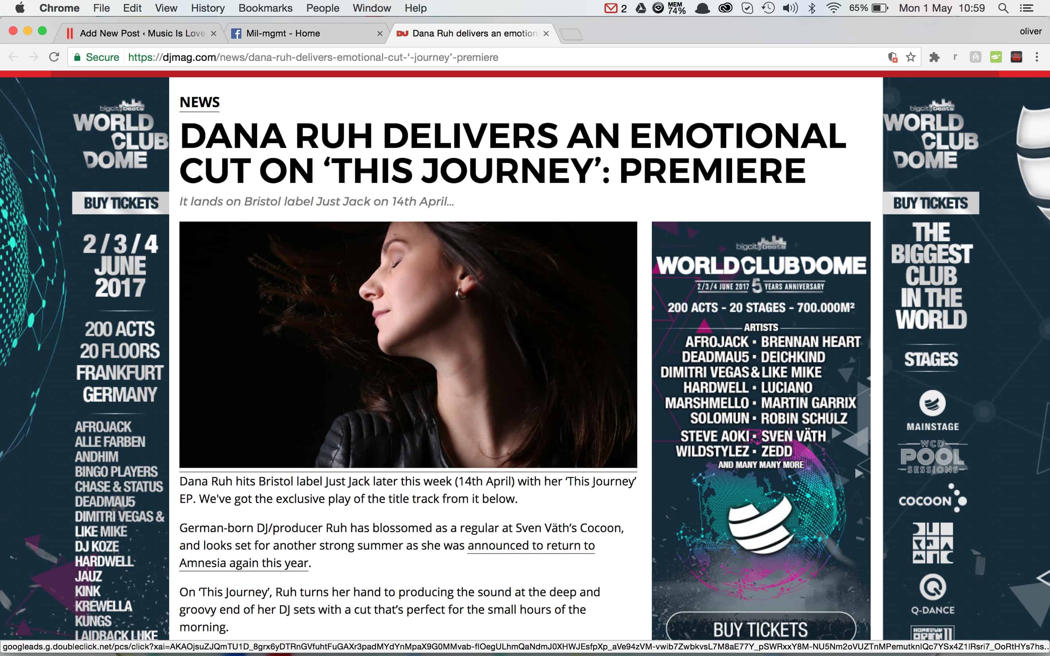The width and height of the screenshot is (1050, 656).
Task: Click the oliver profile name button
Action: pyautogui.click(x=1030, y=31)
